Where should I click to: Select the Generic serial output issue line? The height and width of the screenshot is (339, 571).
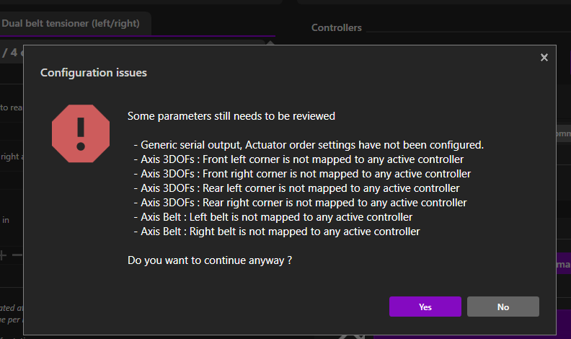click(308, 144)
